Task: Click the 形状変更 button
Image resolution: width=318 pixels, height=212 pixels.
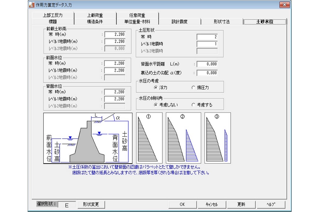Action: click(91, 204)
